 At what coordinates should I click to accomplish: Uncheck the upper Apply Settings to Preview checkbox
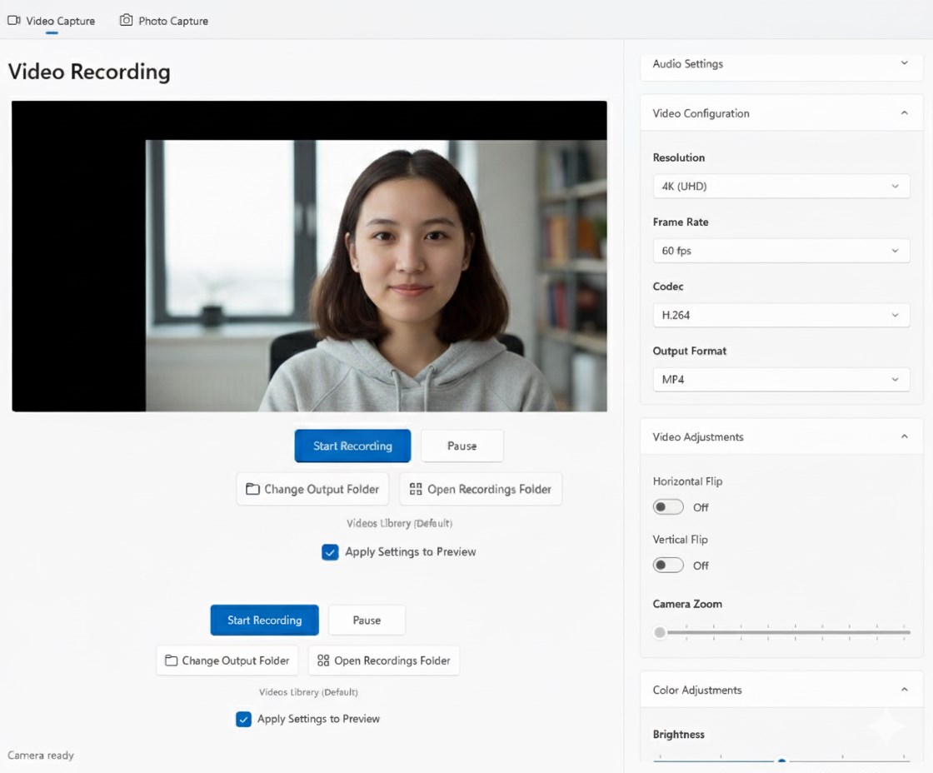331,552
